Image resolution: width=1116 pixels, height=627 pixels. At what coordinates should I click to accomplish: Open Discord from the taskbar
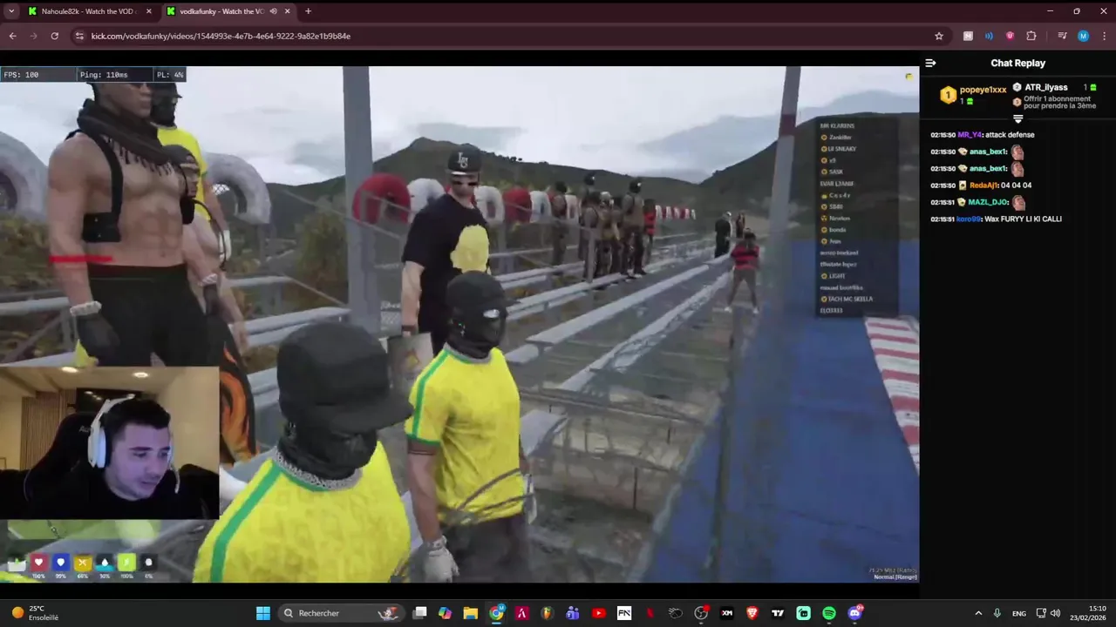pyautogui.click(x=855, y=613)
